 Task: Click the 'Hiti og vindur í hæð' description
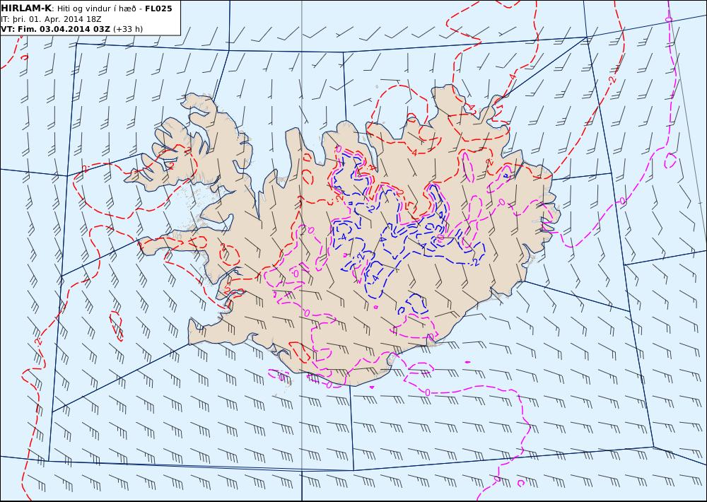point(96,9)
